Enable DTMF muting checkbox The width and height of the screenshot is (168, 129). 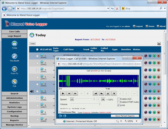pyautogui.click(x=118, y=102)
